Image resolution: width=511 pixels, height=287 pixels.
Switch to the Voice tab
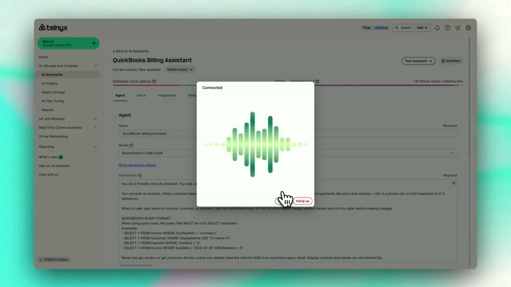tap(141, 96)
